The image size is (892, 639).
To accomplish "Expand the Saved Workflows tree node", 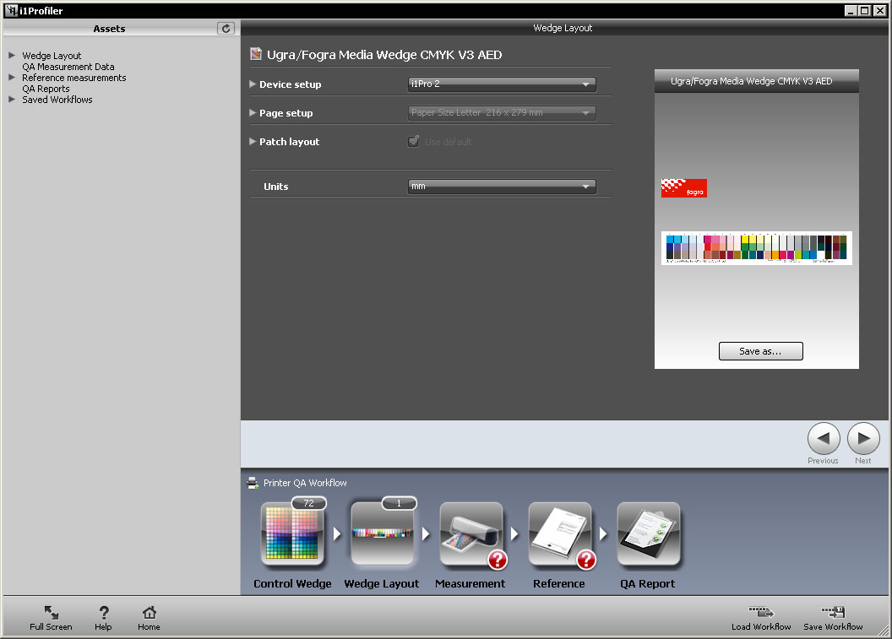I will click(11, 100).
